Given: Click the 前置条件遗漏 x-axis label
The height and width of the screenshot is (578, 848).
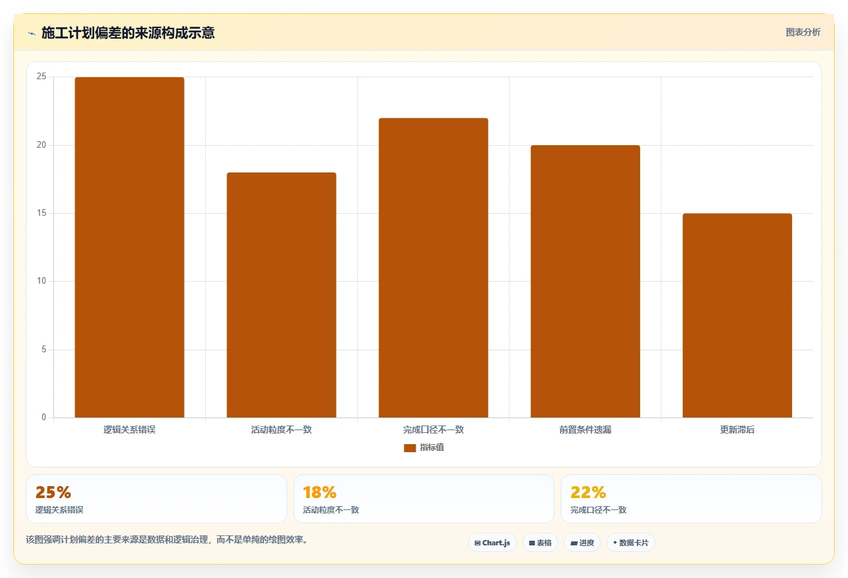Looking at the screenshot, I should coord(585,430).
